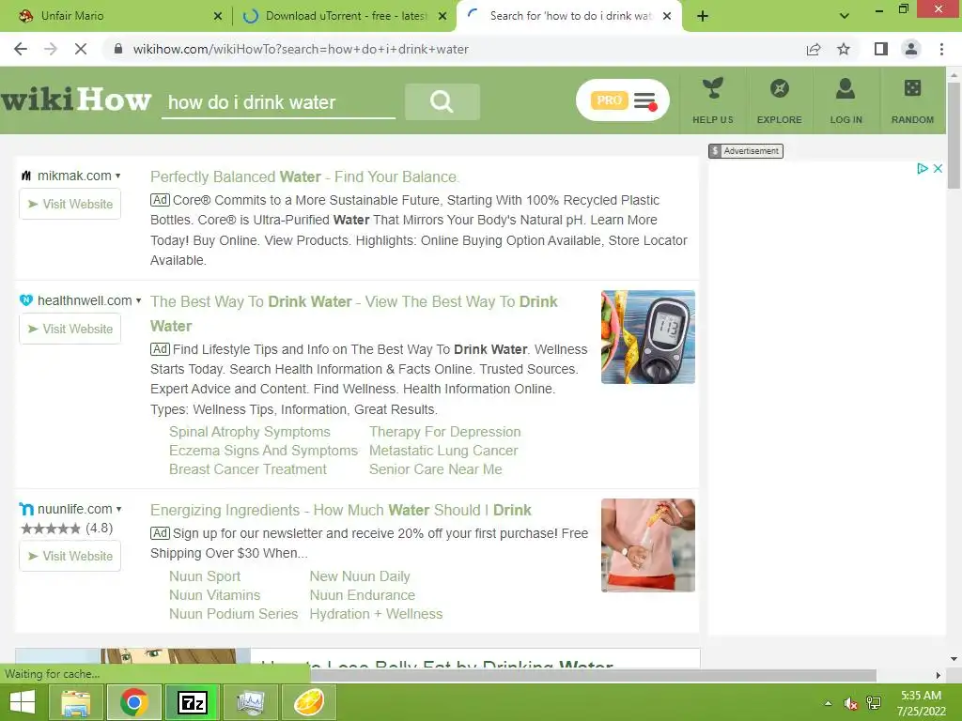
Task: Show hidden tray icons
Action: 828,703
